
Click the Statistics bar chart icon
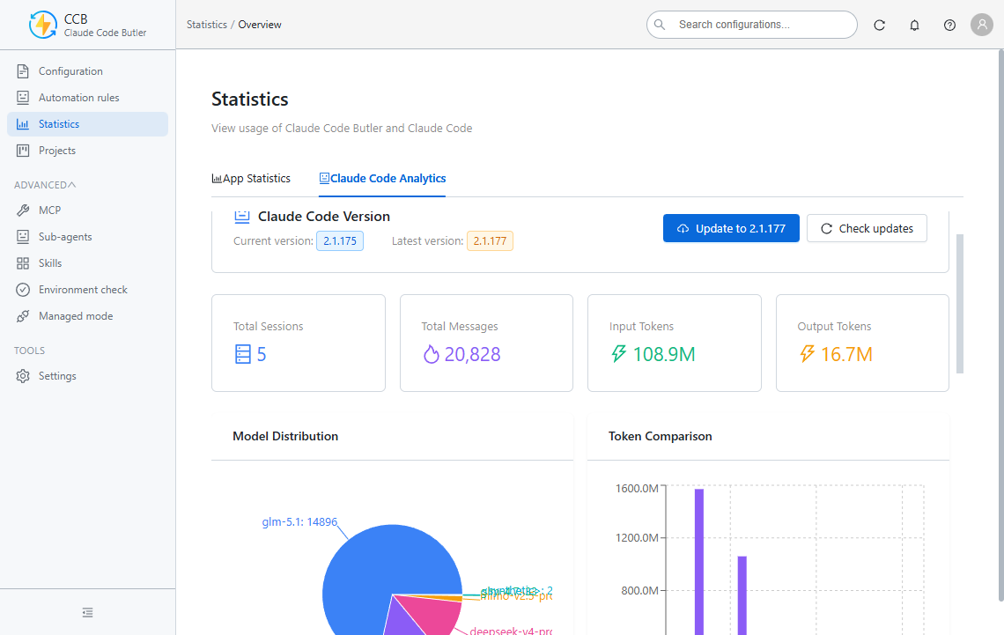click(23, 124)
